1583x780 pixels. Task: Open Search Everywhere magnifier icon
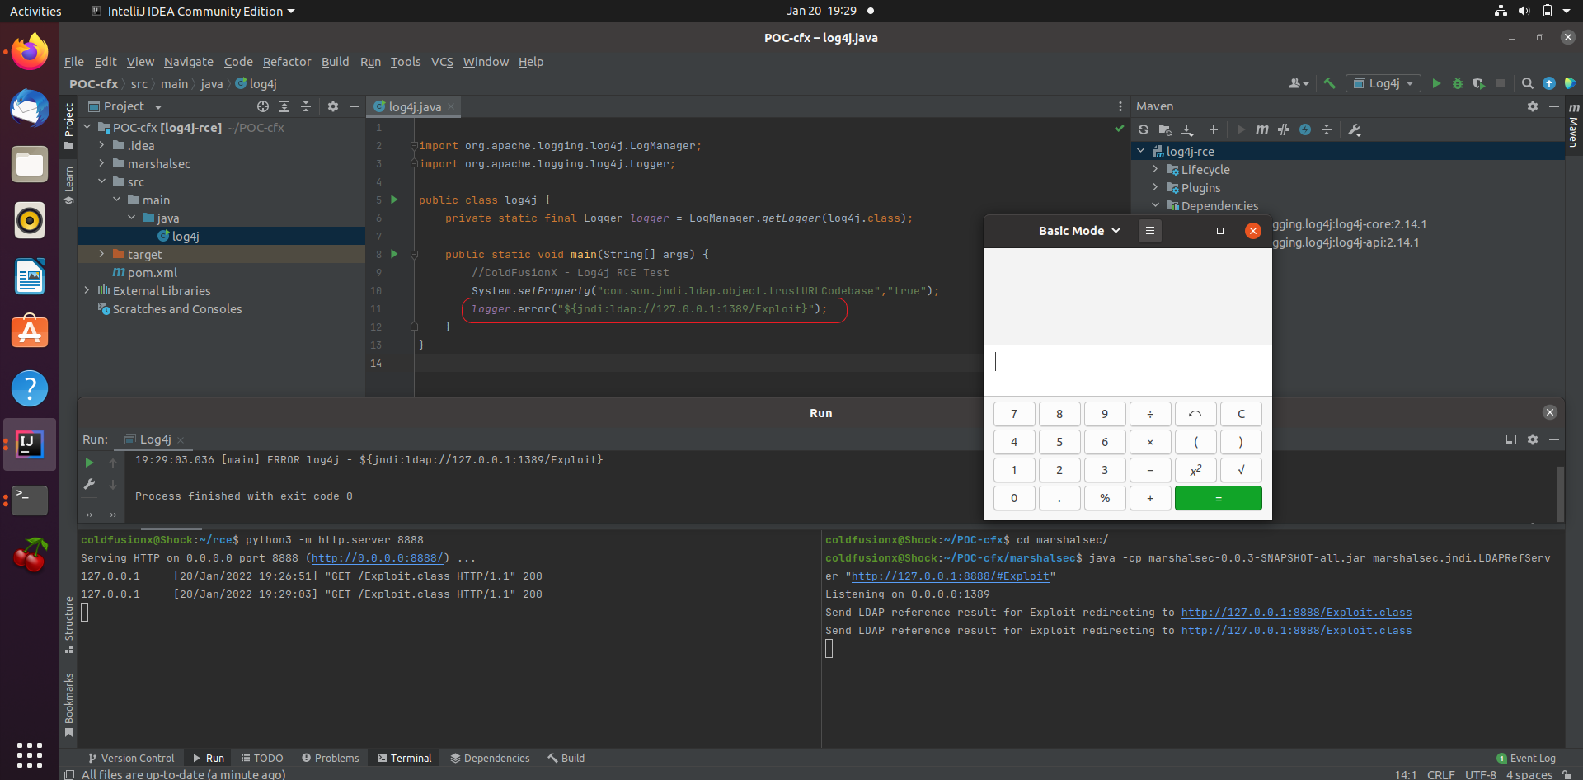click(x=1527, y=83)
